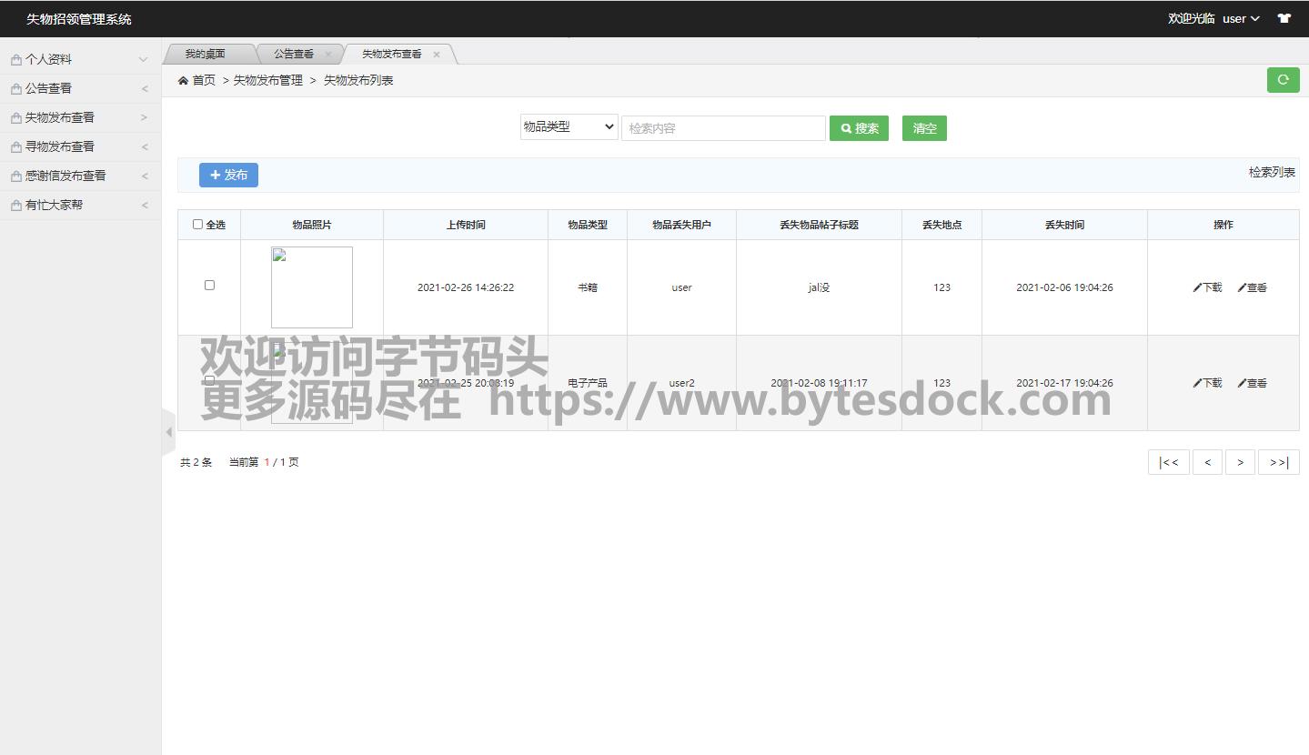Image resolution: width=1309 pixels, height=755 pixels.
Task: Open the 物品类型 dropdown
Action: (x=569, y=127)
